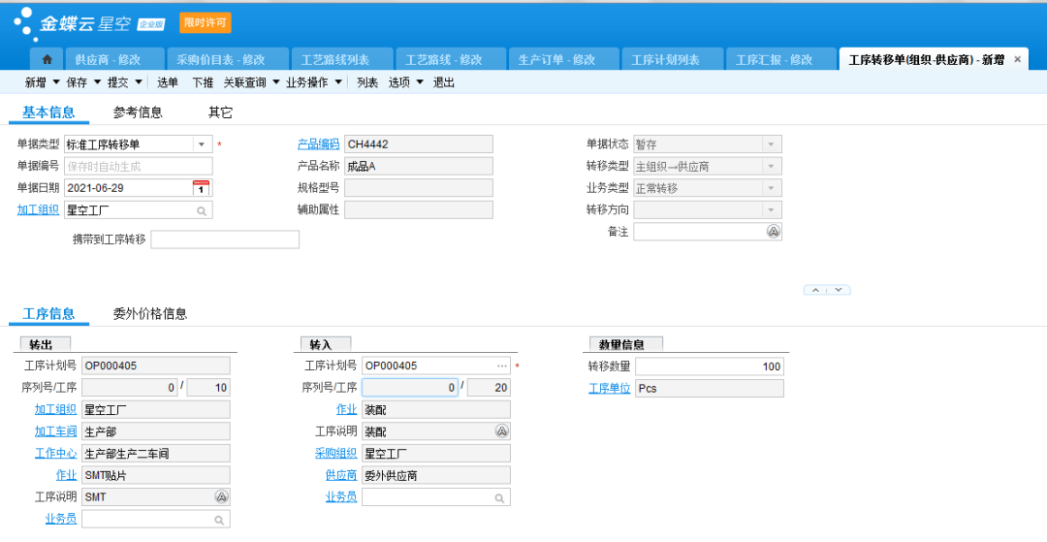
Task: Expand the 转移方向 dropdown
Action: (772, 210)
